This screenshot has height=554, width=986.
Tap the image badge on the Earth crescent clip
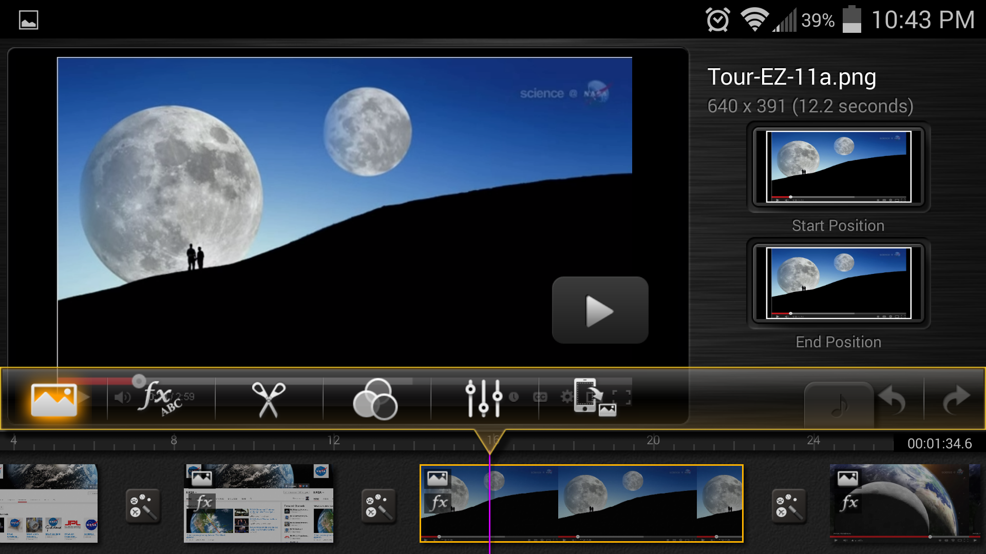(x=847, y=479)
